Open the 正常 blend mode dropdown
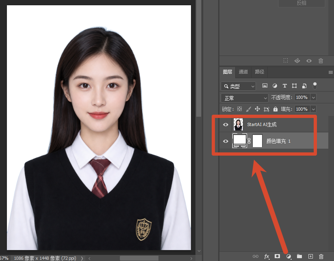Screen dimensions: 334x261 coord(245,98)
